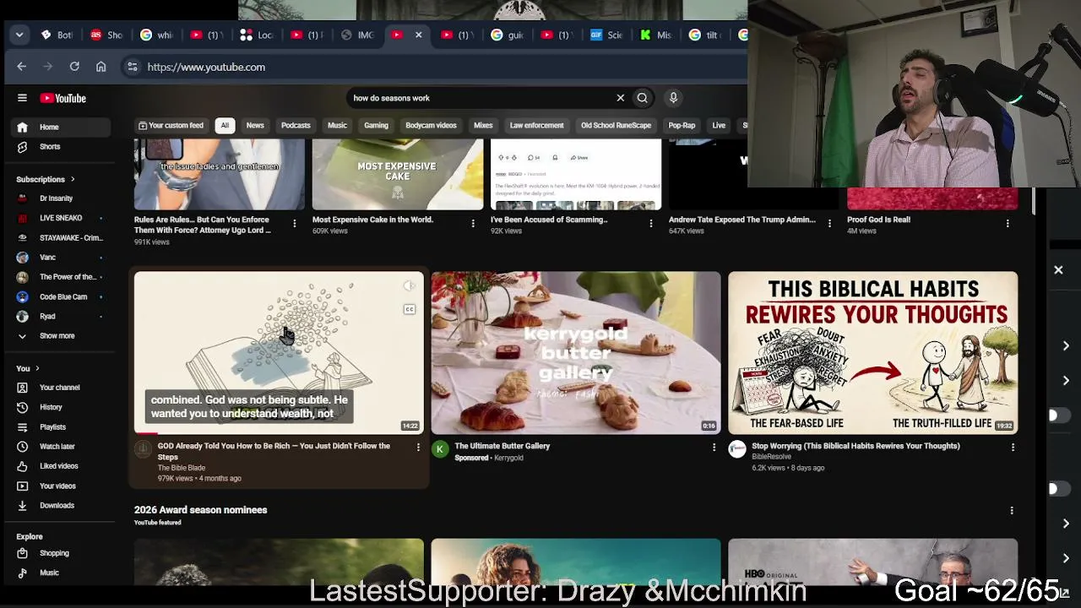
Task: Toggle captions on the previewing video thumbnail
Action: (x=410, y=310)
